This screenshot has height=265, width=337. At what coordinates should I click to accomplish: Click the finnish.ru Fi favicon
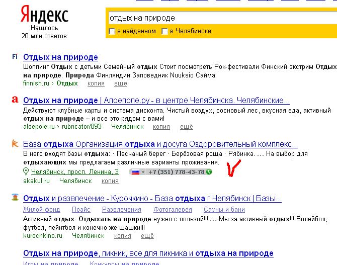(15, 57)
